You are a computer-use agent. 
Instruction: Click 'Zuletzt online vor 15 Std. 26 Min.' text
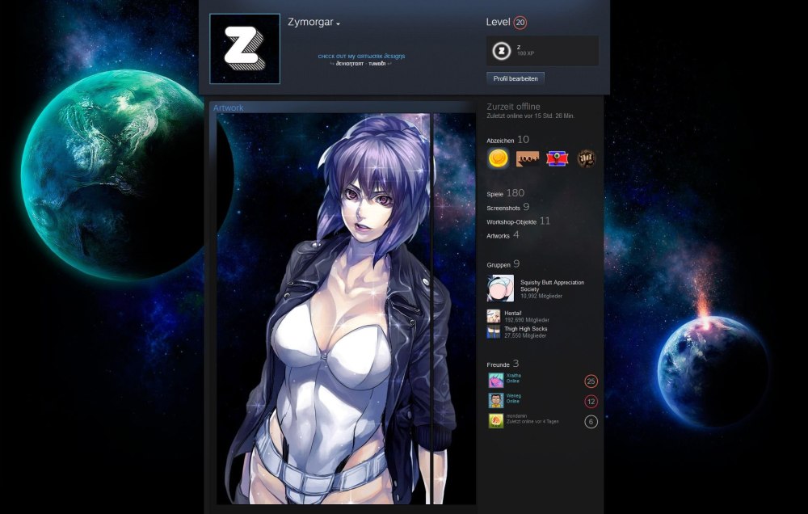530,116
